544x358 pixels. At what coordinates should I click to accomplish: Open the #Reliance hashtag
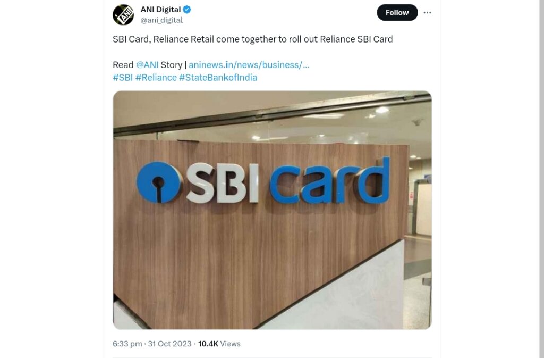click(156, 78)
